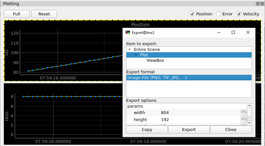Uncheck the Position checkbox
This screenshot has width=265, height=146.
click(x=192, y=14)
